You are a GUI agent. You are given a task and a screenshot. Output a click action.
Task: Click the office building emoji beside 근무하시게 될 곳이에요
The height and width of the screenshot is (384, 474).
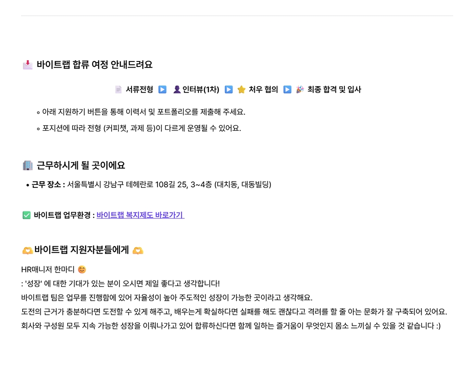pyautogui.click(x=27, y=166)
